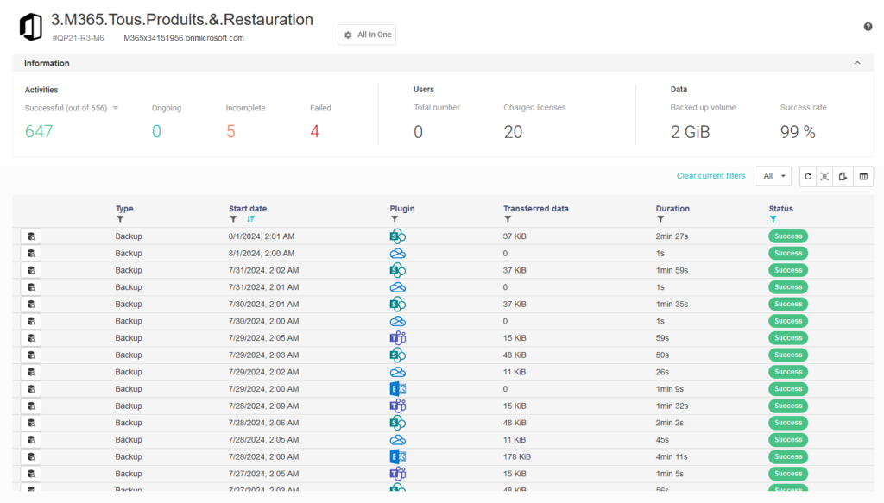Click the Teams plugin icon for 7/27/2024, 2:05 AM
This screenshot has height=503, width=884.
tap(397, 474)
